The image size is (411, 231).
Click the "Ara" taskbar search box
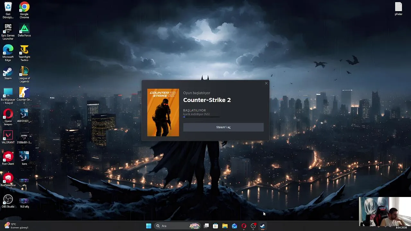coord(178,226)
